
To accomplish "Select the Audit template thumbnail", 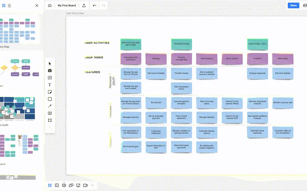I will 18,108.
